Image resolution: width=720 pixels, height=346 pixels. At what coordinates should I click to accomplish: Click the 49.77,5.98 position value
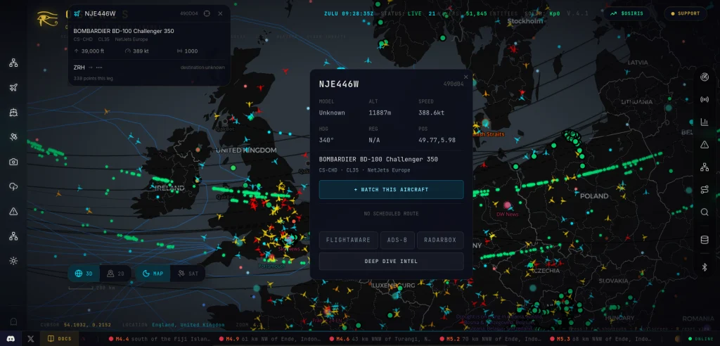click(x=437, y=140)
